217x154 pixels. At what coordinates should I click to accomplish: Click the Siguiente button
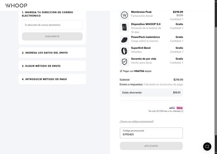(52, 36)
